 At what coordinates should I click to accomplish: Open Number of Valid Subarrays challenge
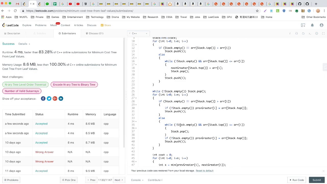point(22,91)
